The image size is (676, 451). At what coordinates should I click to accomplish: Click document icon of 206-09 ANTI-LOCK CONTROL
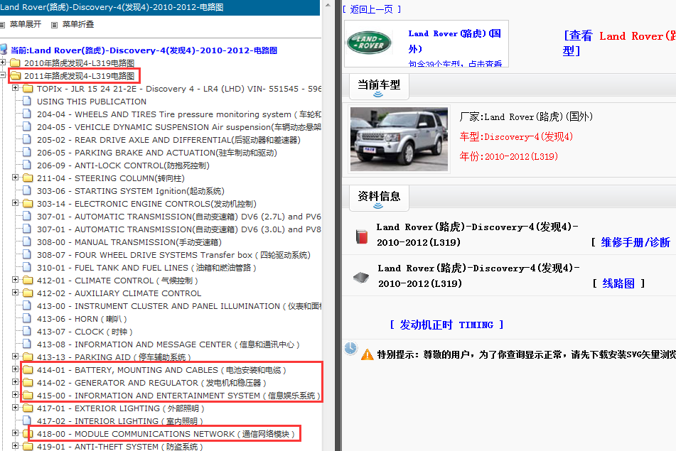coord(27,165)
